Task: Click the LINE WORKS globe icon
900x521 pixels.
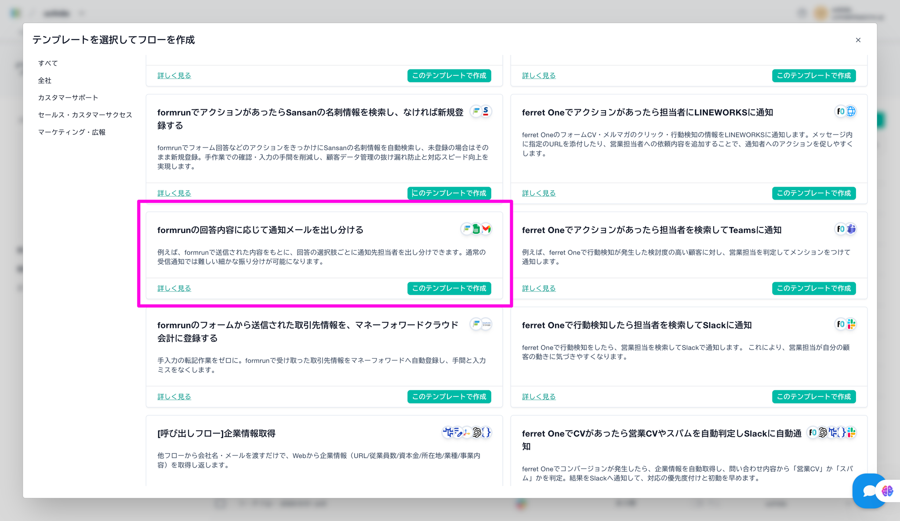Action: (x=851, y=111)
